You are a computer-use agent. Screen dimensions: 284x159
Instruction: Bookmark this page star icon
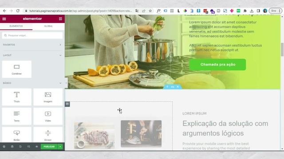coord(150,11)
